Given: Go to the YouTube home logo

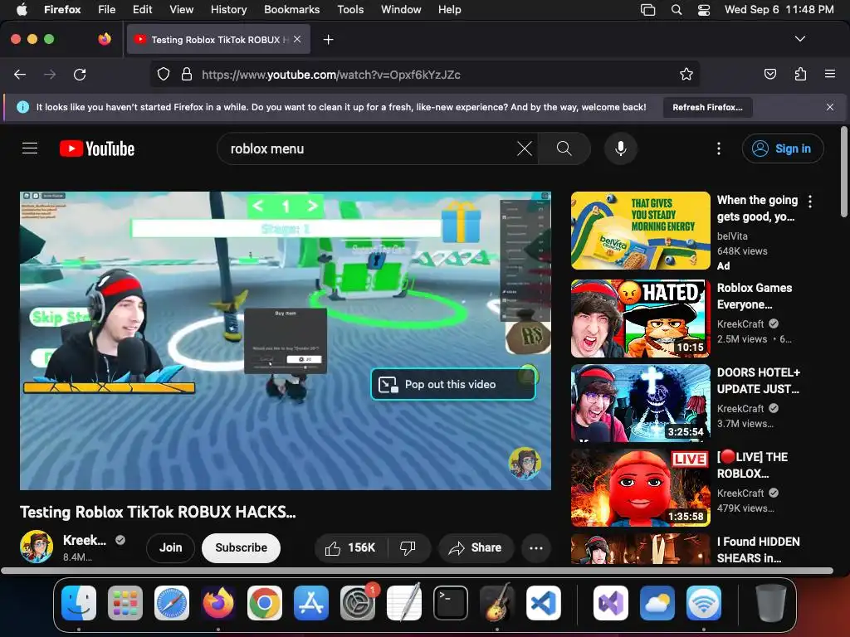Looking at the screenshot, I should [x=97, y=148].
